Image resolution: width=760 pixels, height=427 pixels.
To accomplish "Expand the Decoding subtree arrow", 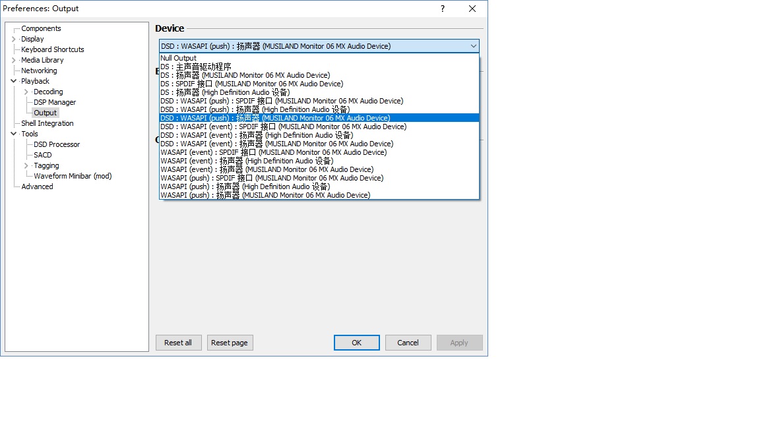I will pos(26,92).
